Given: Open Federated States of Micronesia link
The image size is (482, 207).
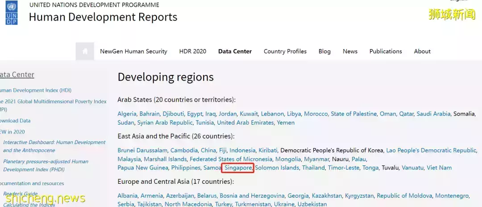Looking at the screenshot, I should click(231, 159).
